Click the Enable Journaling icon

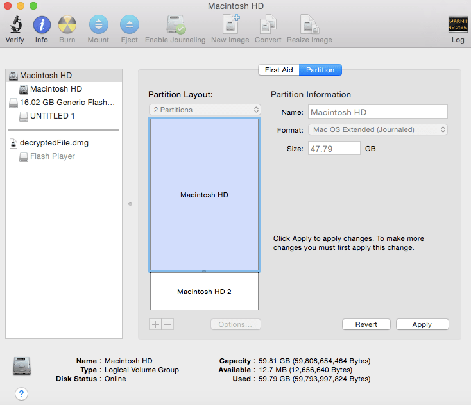pos(176,24)
